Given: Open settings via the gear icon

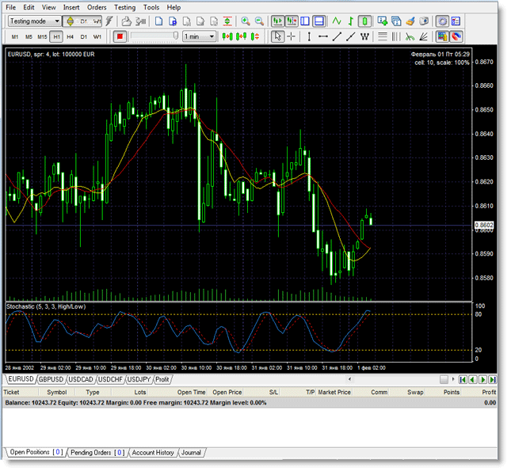Looking at the screenshot, I should 442,21.
